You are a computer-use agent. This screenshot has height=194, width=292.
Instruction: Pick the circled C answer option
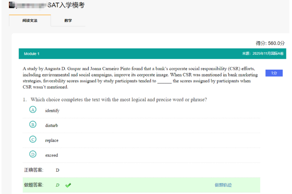[33, 140]
